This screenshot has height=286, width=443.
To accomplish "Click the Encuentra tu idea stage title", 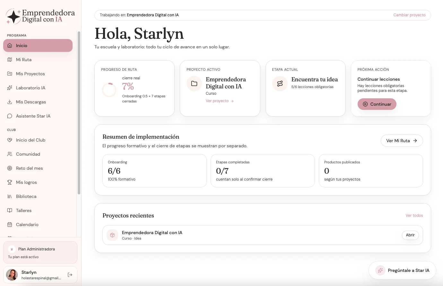I will pos(315,79).
